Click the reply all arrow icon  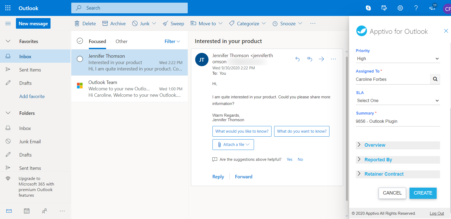click(x=310, y=59)
